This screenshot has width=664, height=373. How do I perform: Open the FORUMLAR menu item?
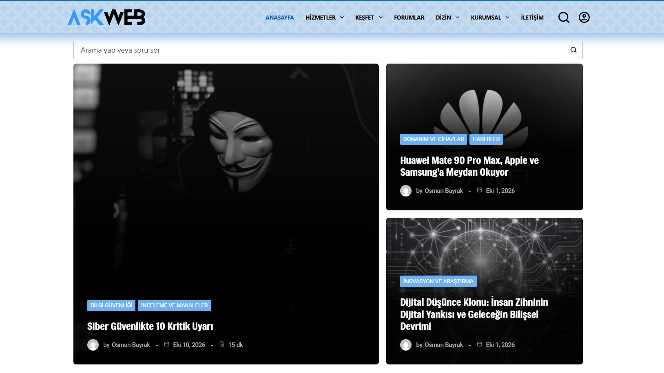coord(409,18)
